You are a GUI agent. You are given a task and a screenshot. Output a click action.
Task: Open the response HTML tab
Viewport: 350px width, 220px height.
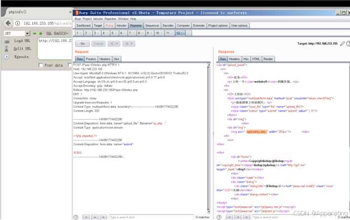[256, 59]
